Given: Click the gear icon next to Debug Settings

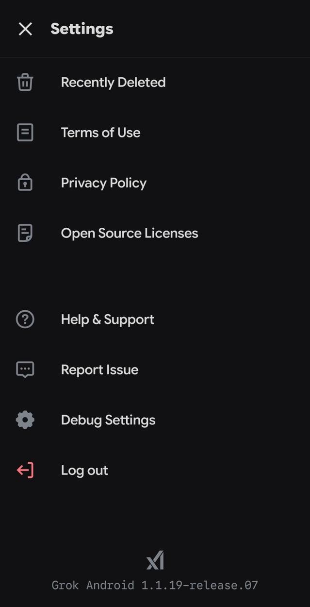Looking at the screenshot, I should 25,420.
